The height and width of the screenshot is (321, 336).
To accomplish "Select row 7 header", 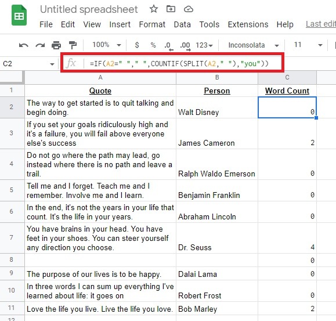I will (x=12, y=237).
